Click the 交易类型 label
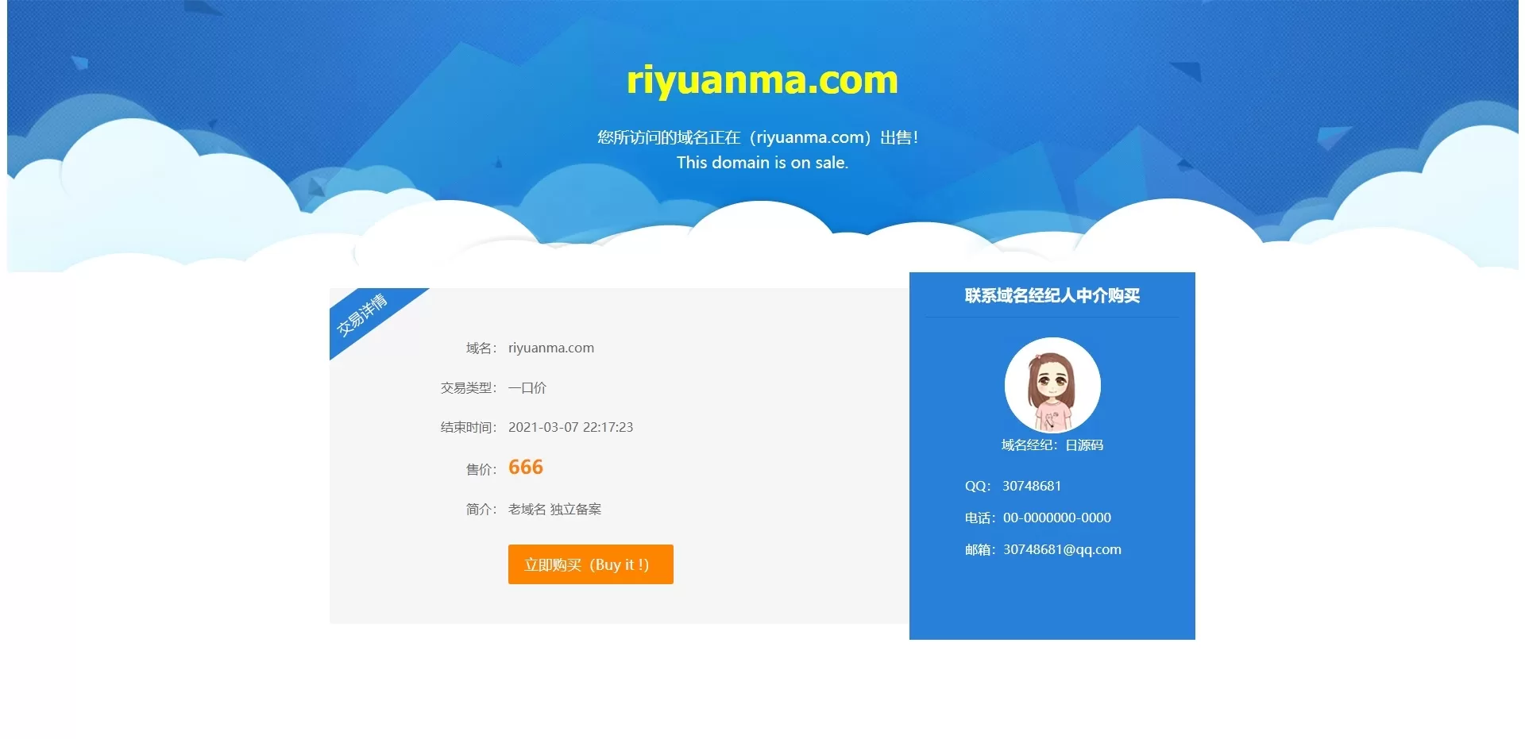The width and height of the screenshot is (1525, 739). (x=469, y=387)
